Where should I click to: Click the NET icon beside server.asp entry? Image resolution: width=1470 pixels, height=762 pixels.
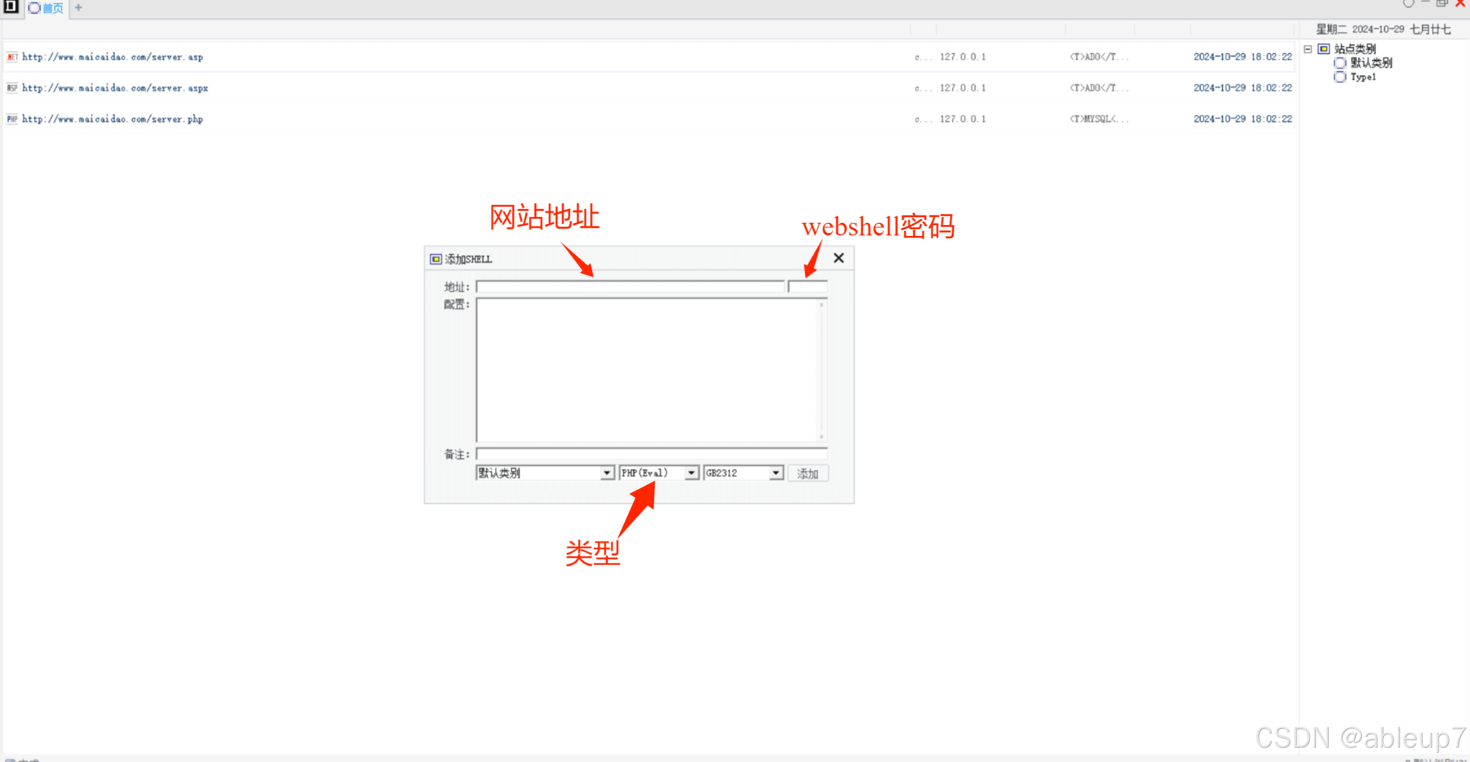(12, 57)
